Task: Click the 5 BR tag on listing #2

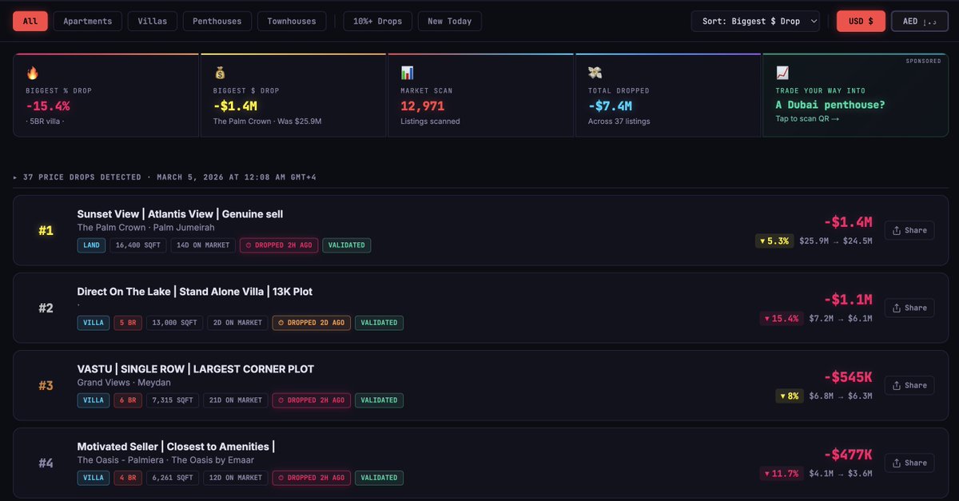Action: pos(128,323)
